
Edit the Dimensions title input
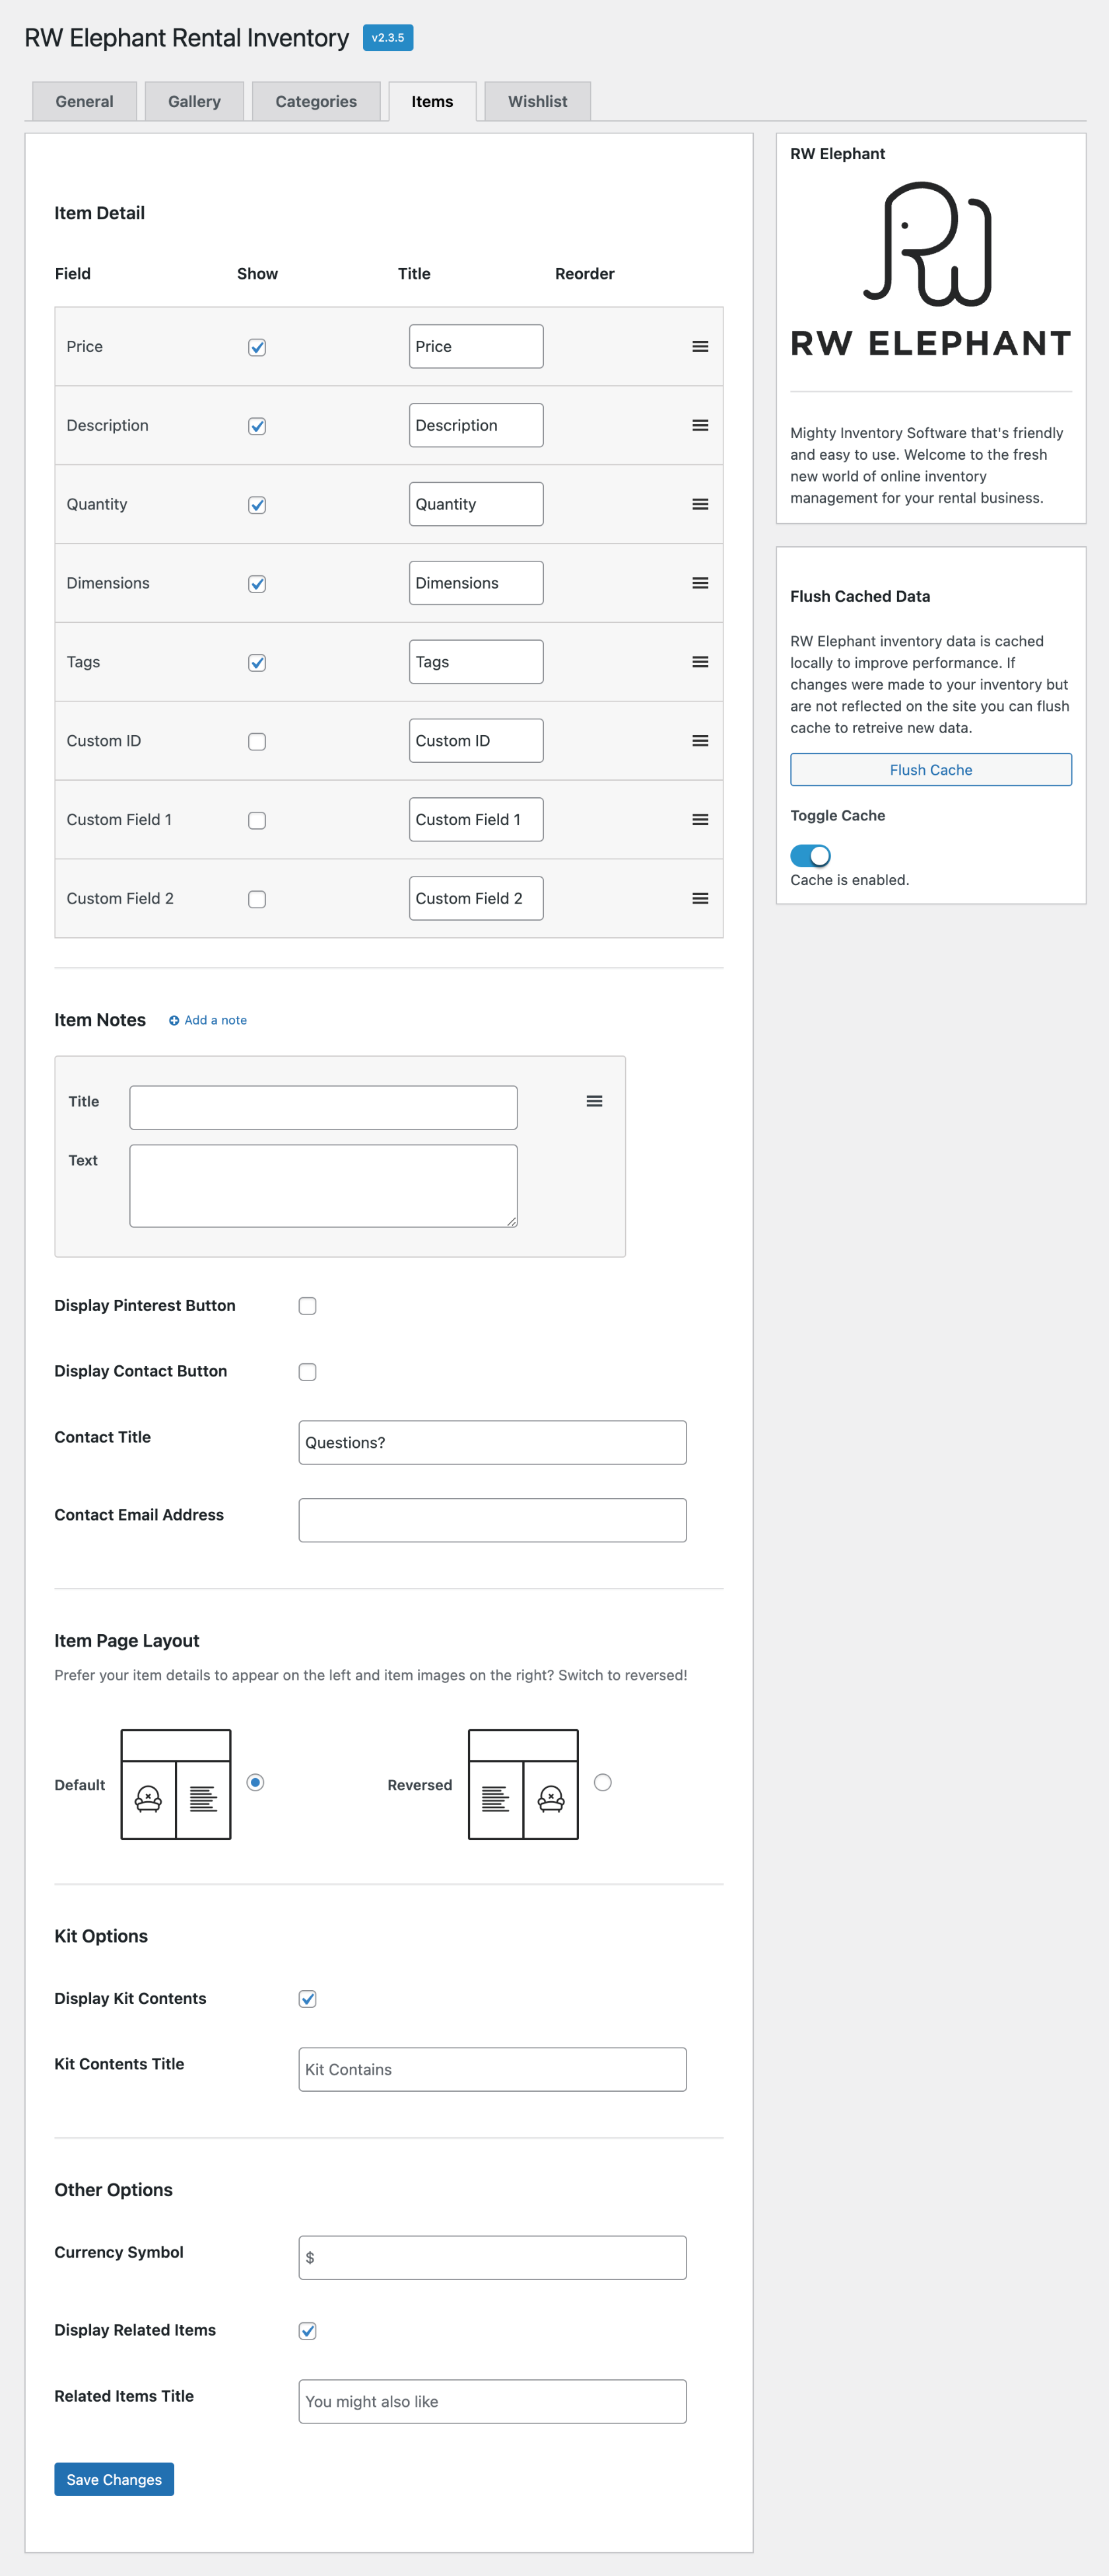(477, 583)
